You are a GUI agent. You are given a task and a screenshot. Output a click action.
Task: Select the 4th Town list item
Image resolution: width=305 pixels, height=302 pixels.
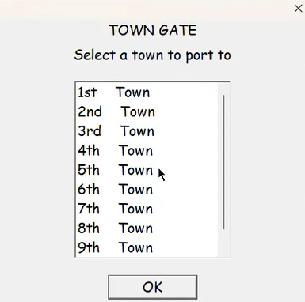116,150
